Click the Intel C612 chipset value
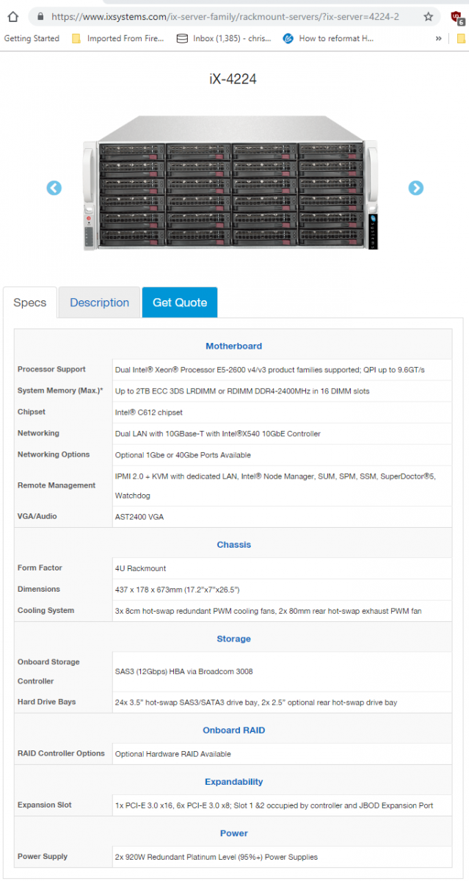The image size is (469, 881). point(149,413)
